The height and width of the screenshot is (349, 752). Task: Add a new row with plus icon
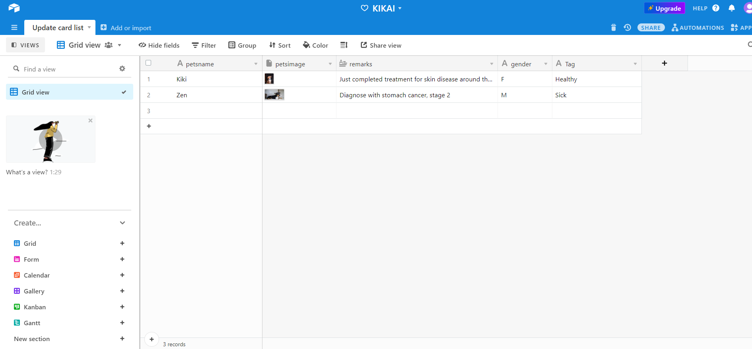tap(149, 126)
